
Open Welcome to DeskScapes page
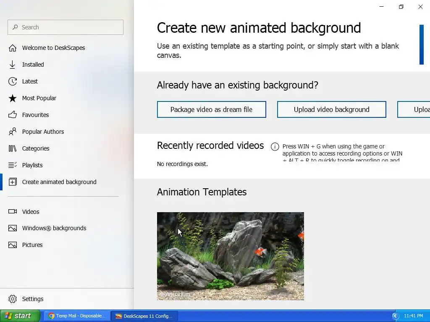coord(53,48)
